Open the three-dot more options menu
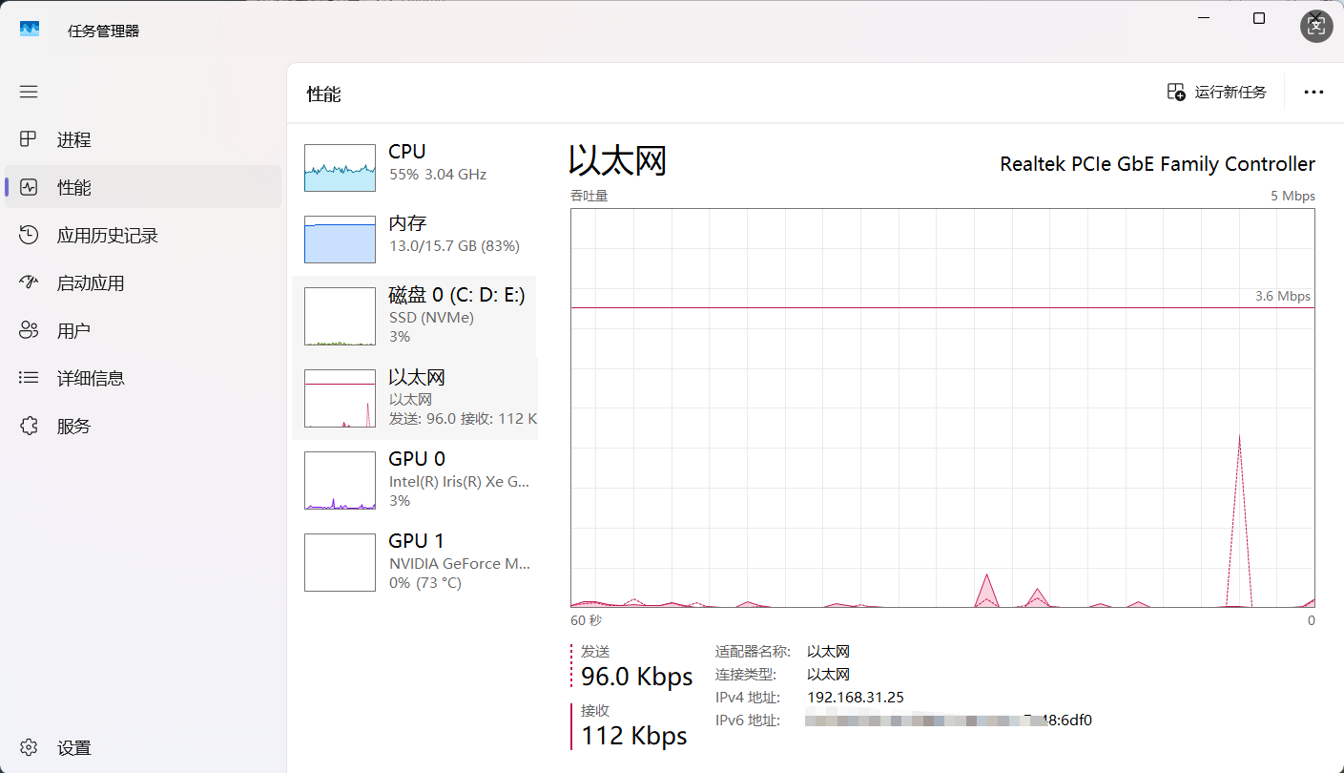The height and width of the screenshot is (773, 1344). [1313, 93]
